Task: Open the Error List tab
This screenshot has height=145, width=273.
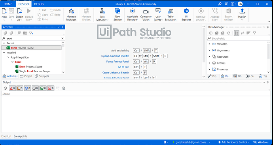Action: pos(6,136)
